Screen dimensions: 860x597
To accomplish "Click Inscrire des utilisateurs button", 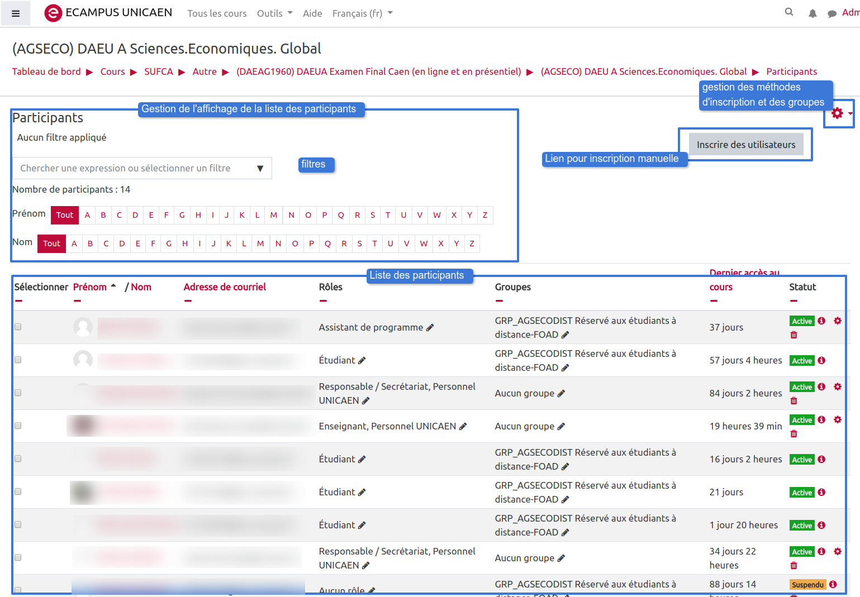I will pyautogui.click(x=745, y=145).
